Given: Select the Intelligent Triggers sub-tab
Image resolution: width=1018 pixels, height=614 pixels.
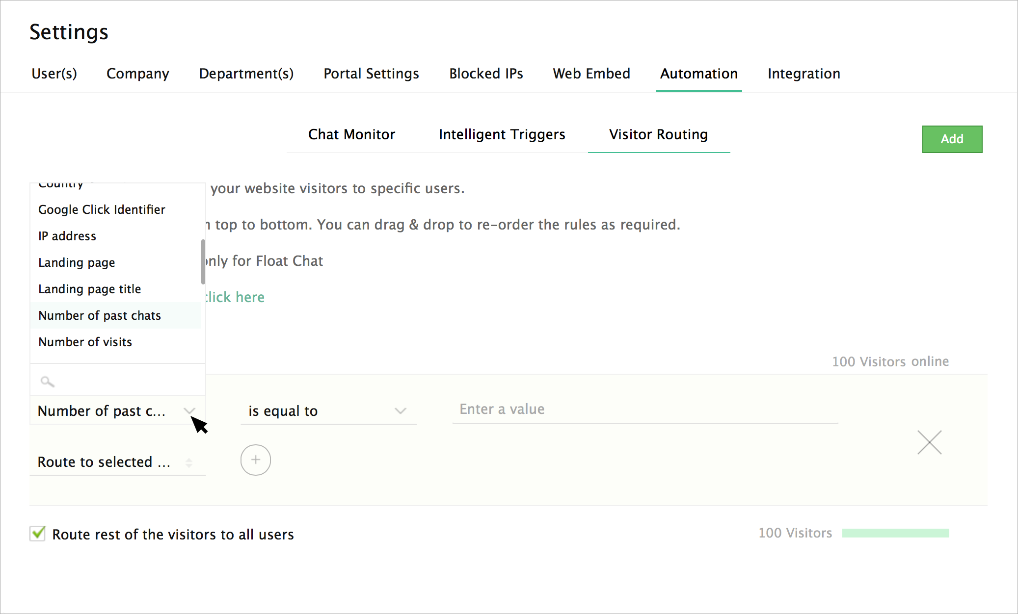Looking at the screenshot, I should [x=502, y=134].
